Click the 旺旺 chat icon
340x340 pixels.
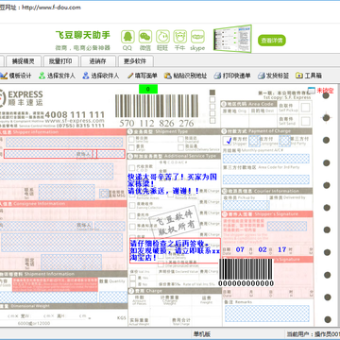pyautogui.click(x=162, y=37)
